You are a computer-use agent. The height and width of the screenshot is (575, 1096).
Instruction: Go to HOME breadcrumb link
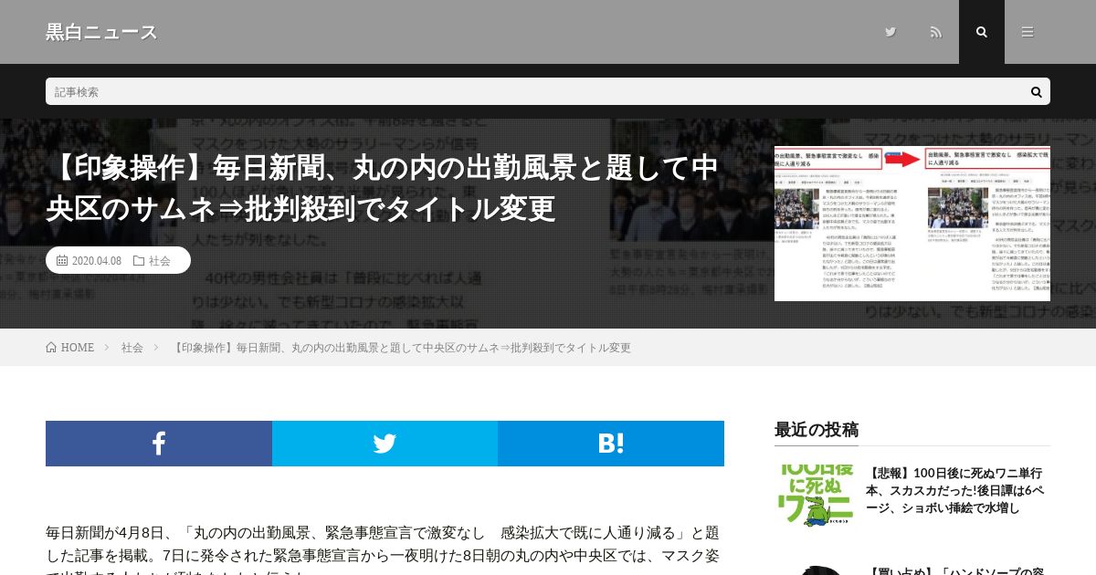coord(78,348)
